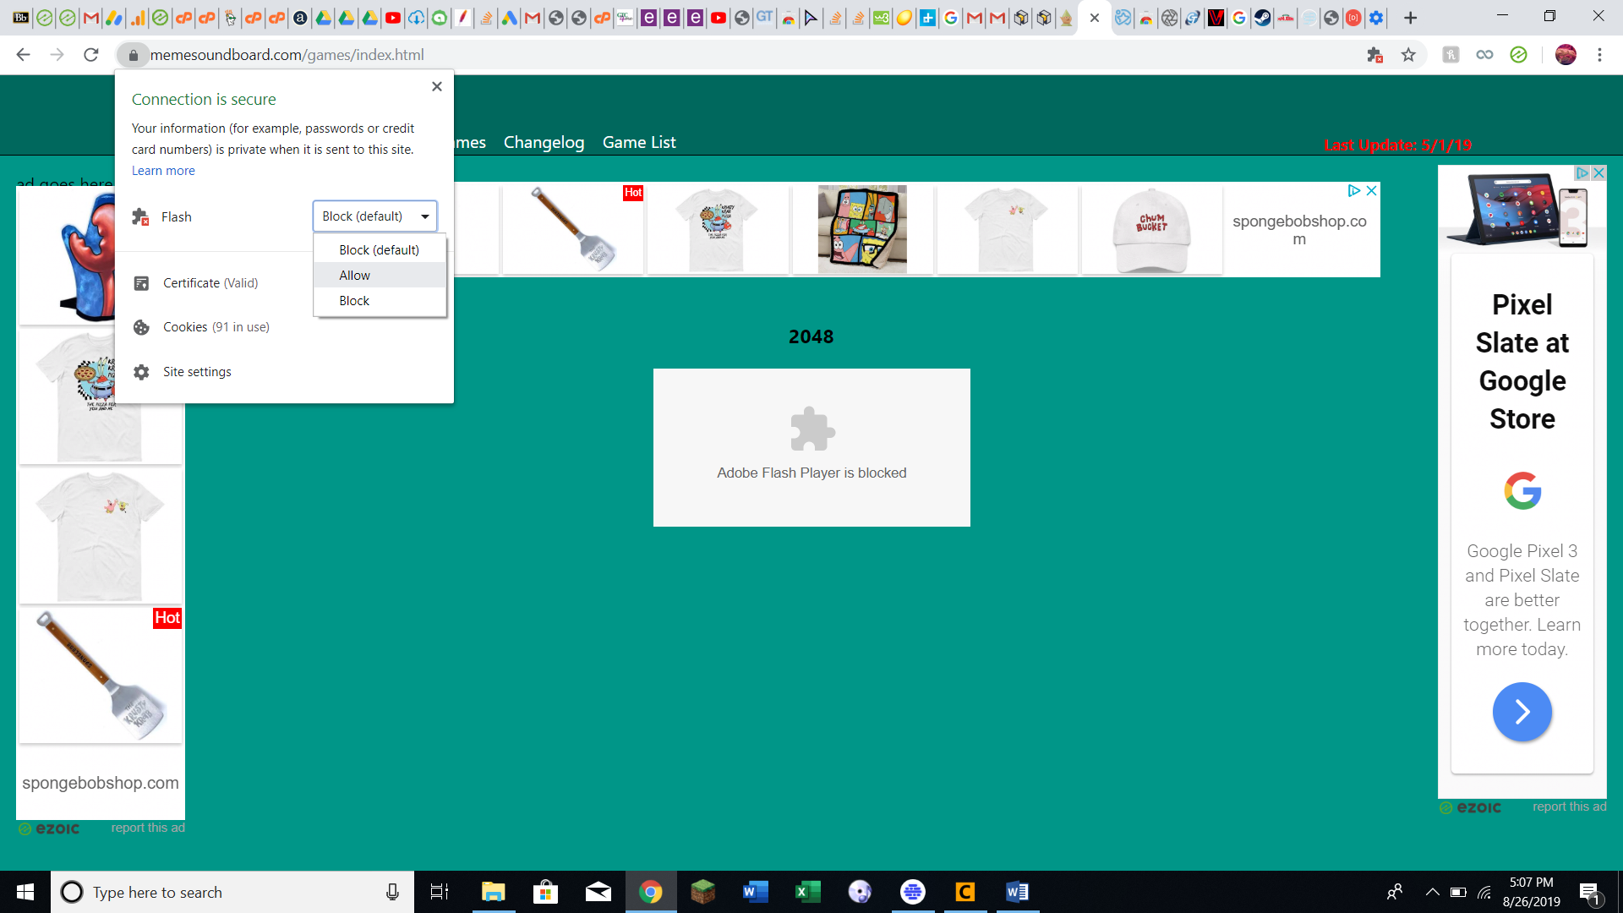The height and width of the screenshot is (913, 1623).
Task: Click the taskbar microphone search icon
Action: coord(392,892)
